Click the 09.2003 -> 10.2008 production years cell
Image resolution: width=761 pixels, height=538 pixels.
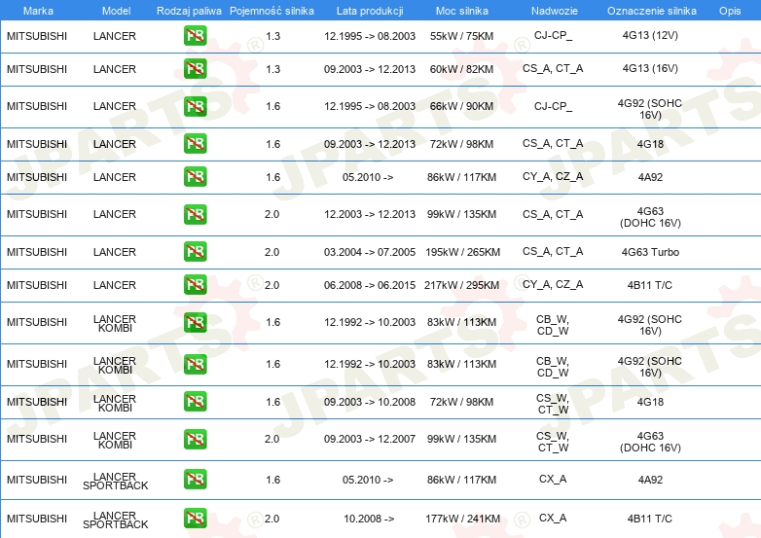click(370, 402)
